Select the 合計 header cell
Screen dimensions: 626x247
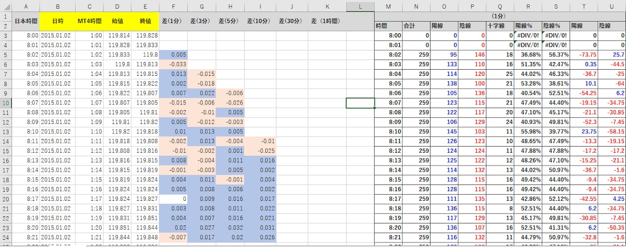click(x=416, y=26)
